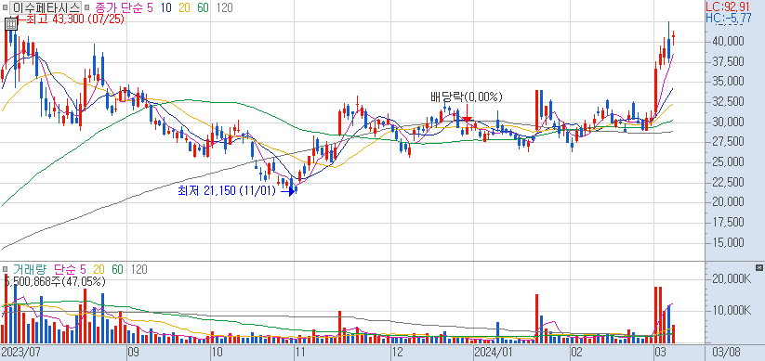Click the 12 month date label
The width and height of the screenshot is (765, 361).
(x=399, y=353)
